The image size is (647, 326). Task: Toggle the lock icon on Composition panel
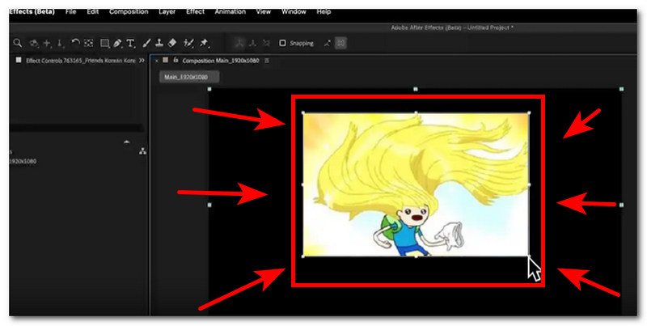point(175,60)
